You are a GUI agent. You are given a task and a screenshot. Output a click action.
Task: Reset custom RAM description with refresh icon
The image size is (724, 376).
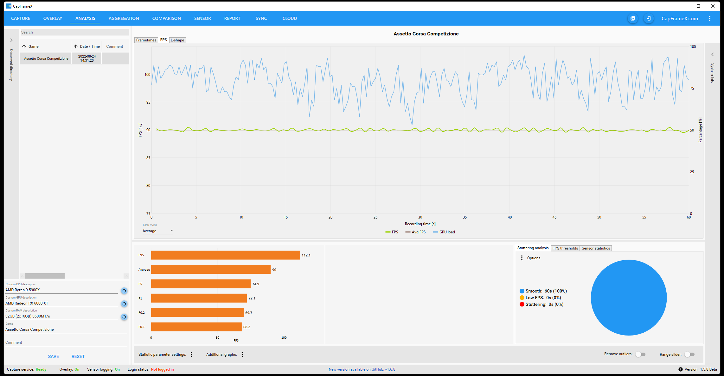(x=124, y=317)
